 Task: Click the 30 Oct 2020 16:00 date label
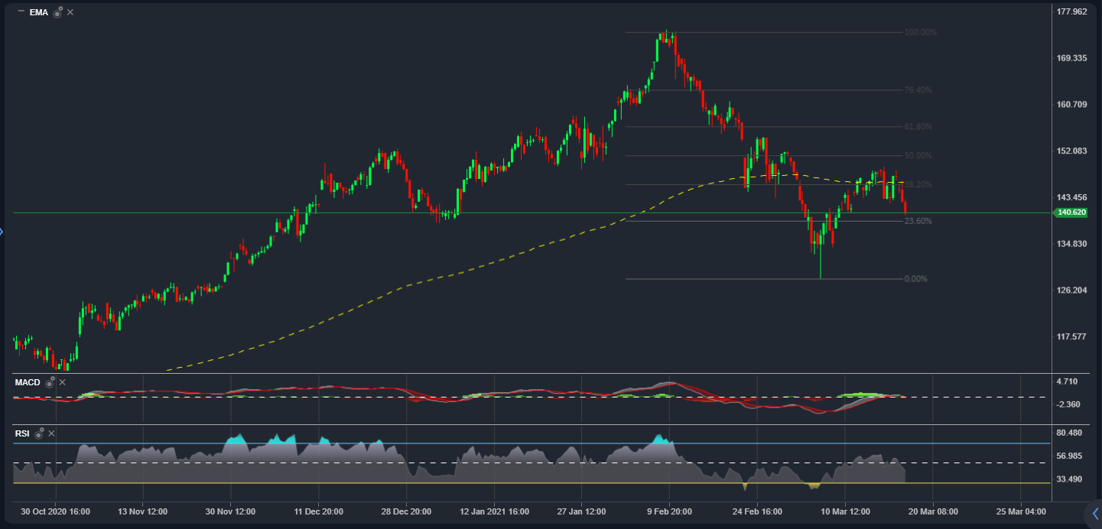point(55,511)
